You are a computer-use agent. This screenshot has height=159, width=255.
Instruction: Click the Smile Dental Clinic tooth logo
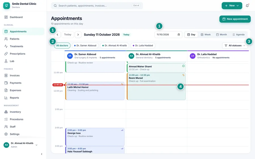pos(7,6)
